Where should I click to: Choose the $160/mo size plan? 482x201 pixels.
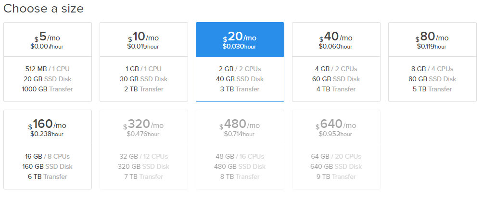(48, 150)
